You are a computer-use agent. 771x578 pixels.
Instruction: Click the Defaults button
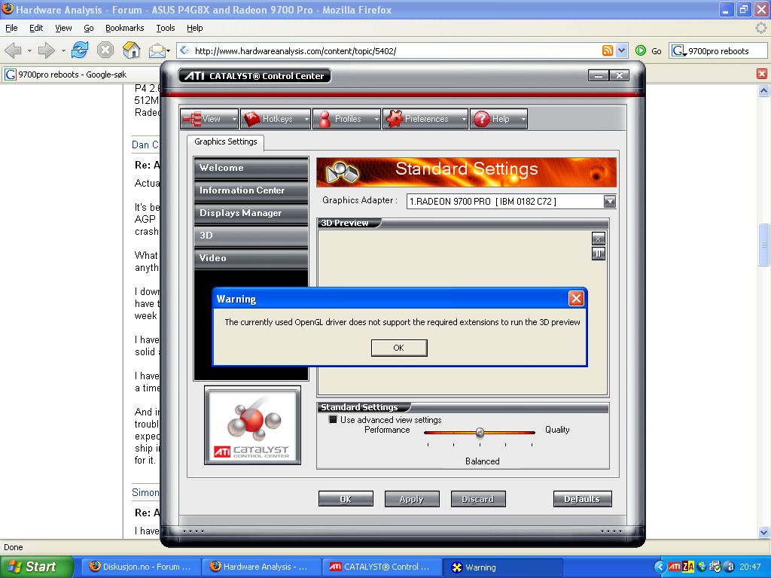pos(582,499)
